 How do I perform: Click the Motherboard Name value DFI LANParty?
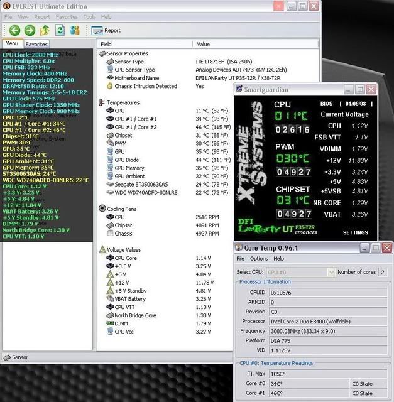tap(238, 78)
